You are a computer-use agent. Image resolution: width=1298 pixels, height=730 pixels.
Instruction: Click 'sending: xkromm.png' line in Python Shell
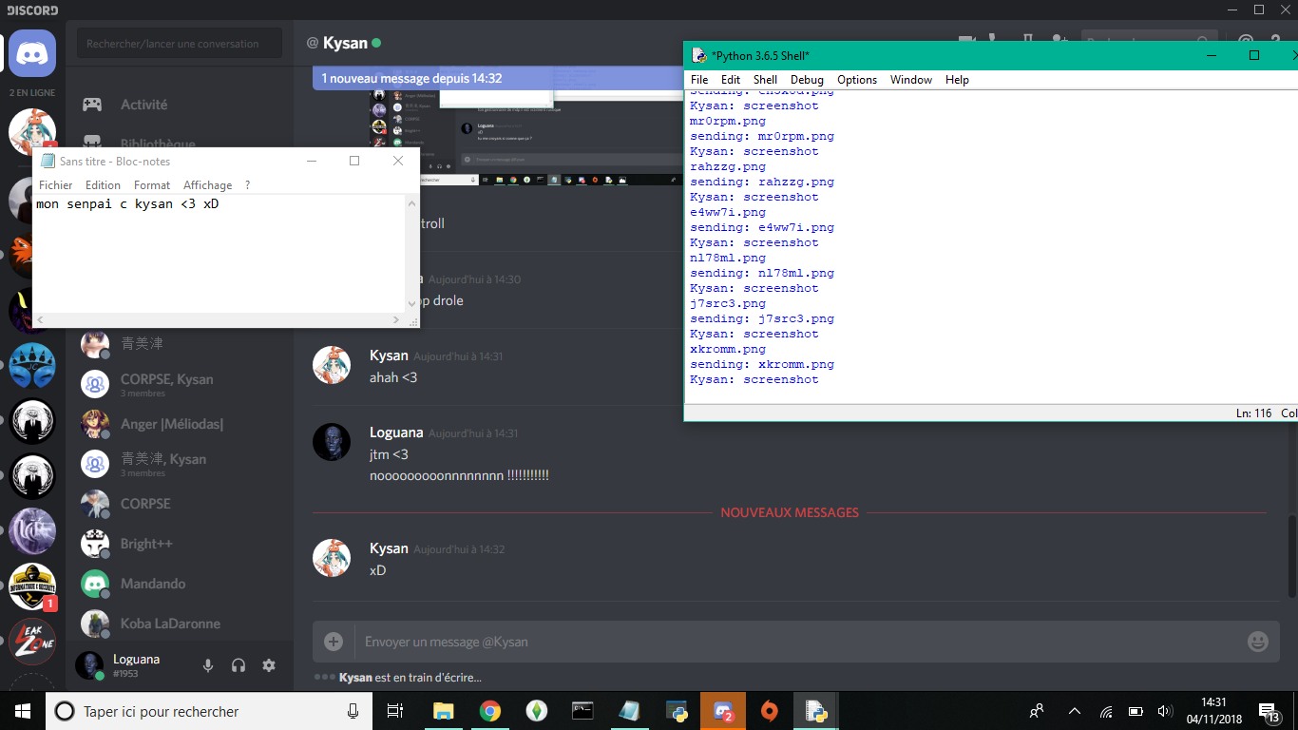click(762, 364)
